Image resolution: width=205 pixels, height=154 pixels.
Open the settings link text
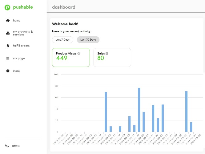(16, 146)
